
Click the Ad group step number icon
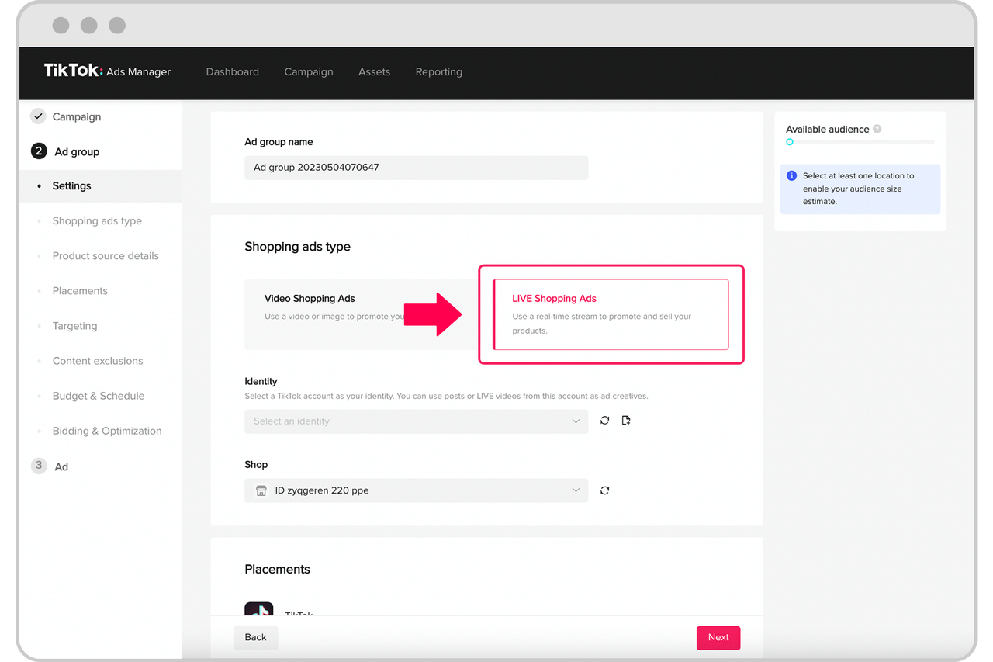(39, 151)
